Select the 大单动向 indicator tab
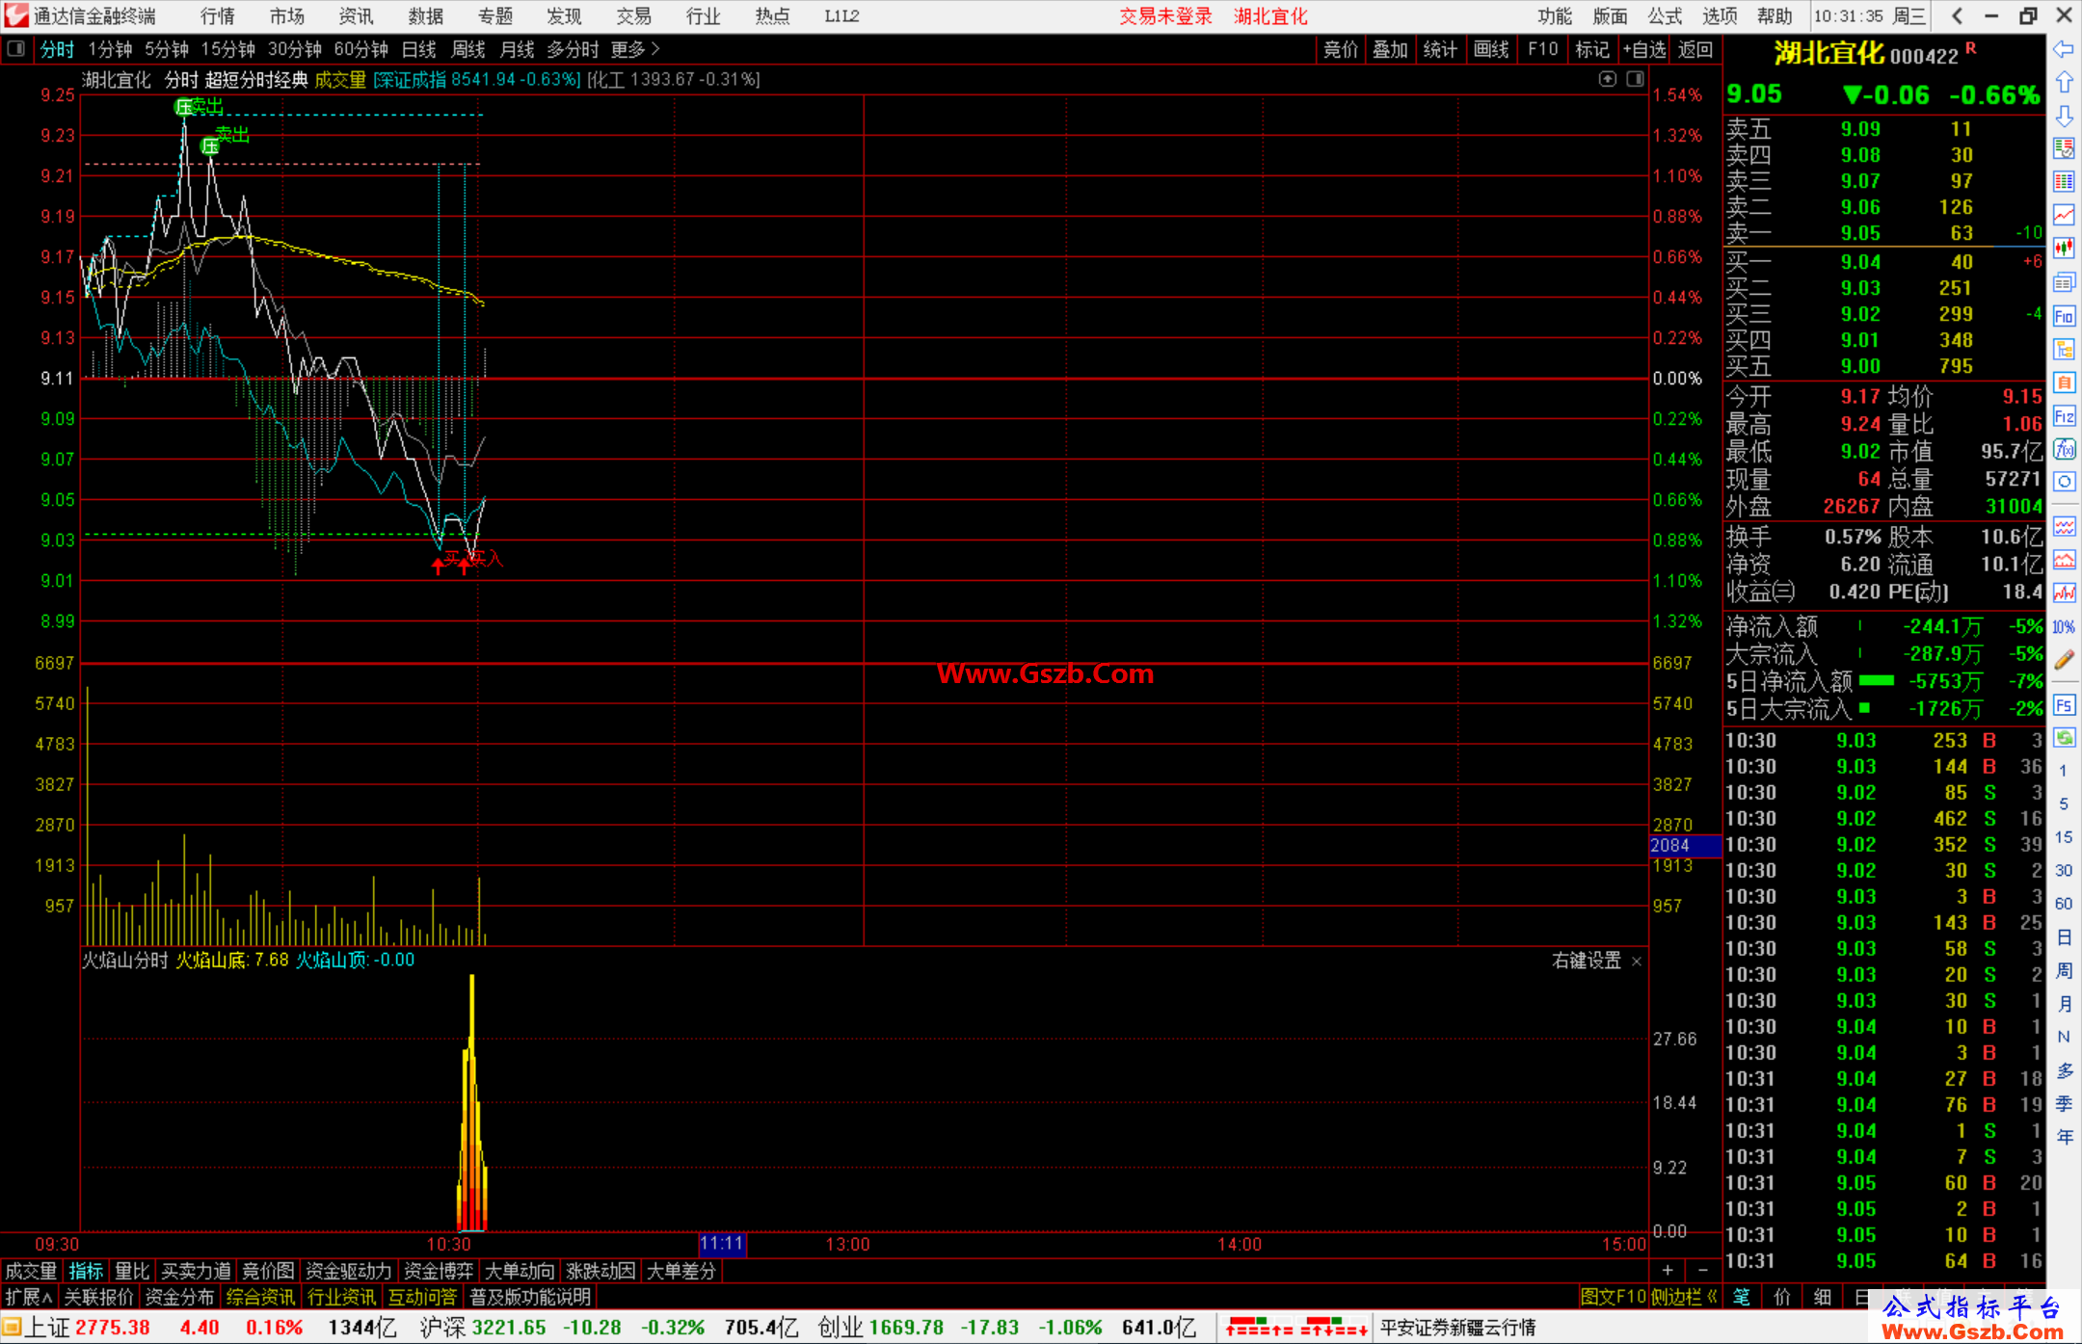The width and height of the screenshot is (2082, 1344). point(520,1271)
